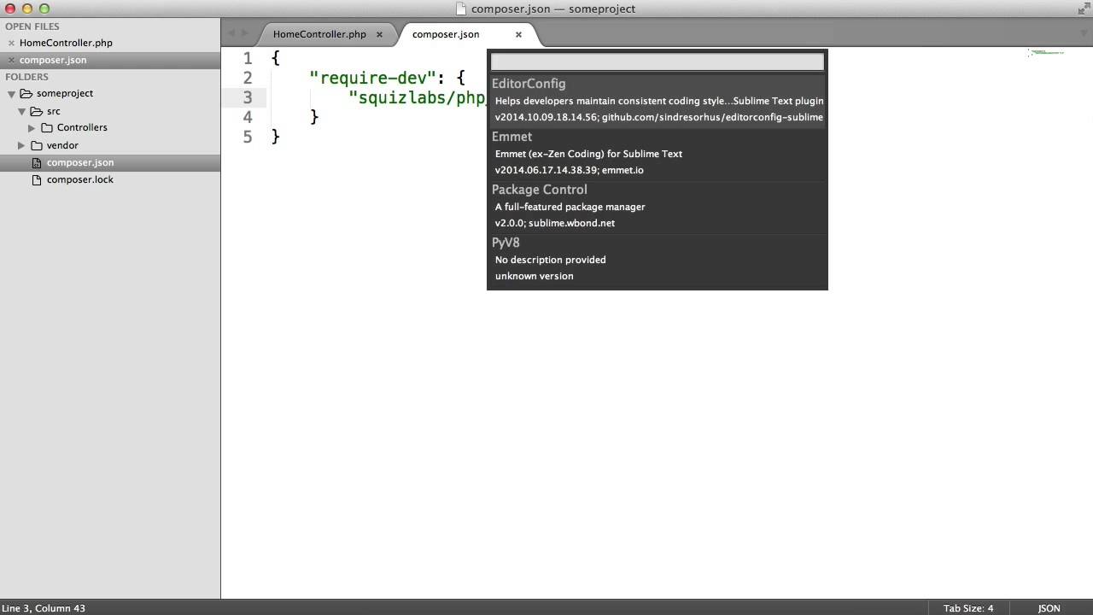Expand the vendor folder triangle
This screenshot has height=615, width=1093.
22,145
